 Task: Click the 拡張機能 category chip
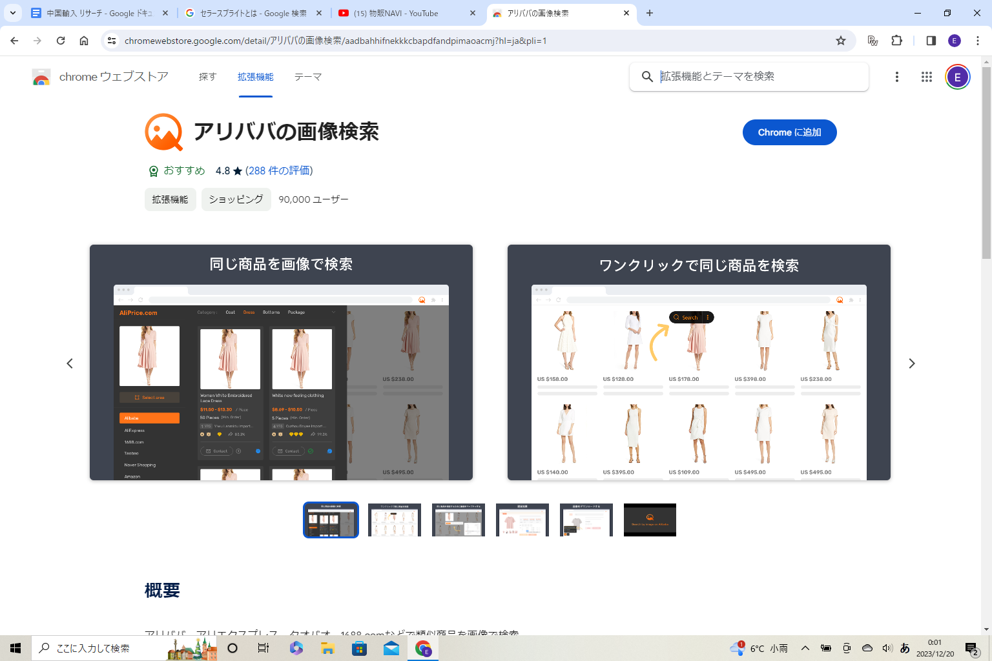pyautogui.click(x=170, y=199)
